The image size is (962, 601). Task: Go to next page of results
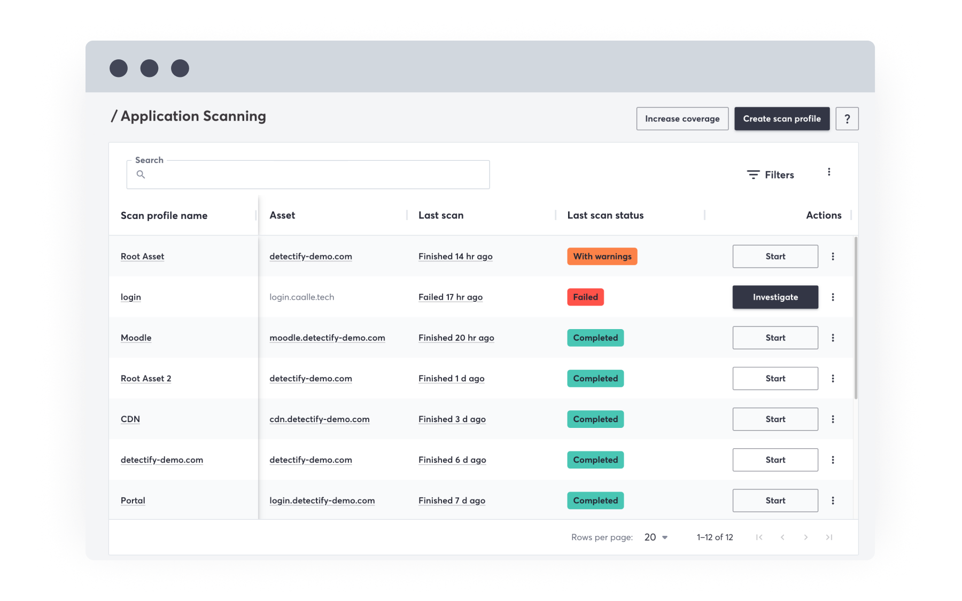(805, 537)
